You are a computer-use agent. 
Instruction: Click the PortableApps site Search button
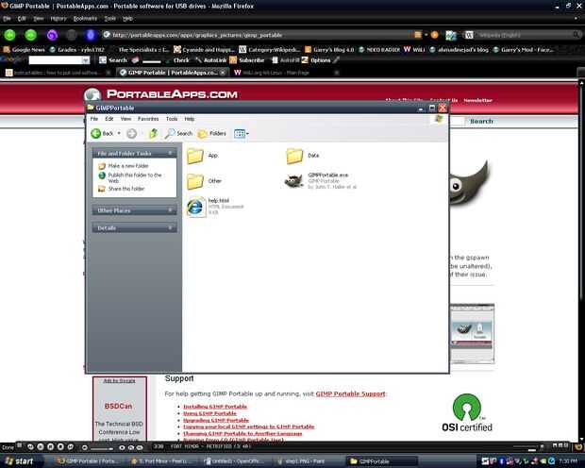pos(481,122)
